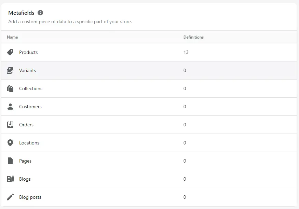Screen dimensions: 299x209
Task: Click the Variants stacked image icon
Action: pyautogui.click(x=10, y=70)
